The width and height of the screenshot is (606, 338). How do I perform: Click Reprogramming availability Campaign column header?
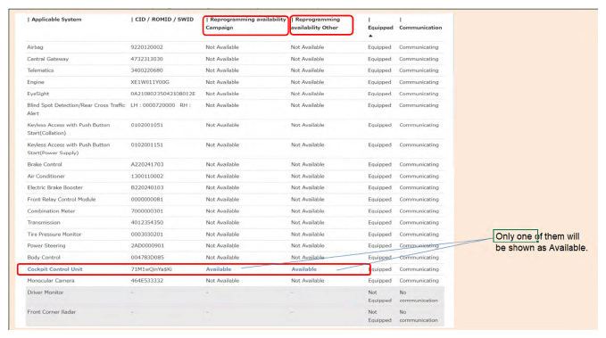[x=245, y=23]
